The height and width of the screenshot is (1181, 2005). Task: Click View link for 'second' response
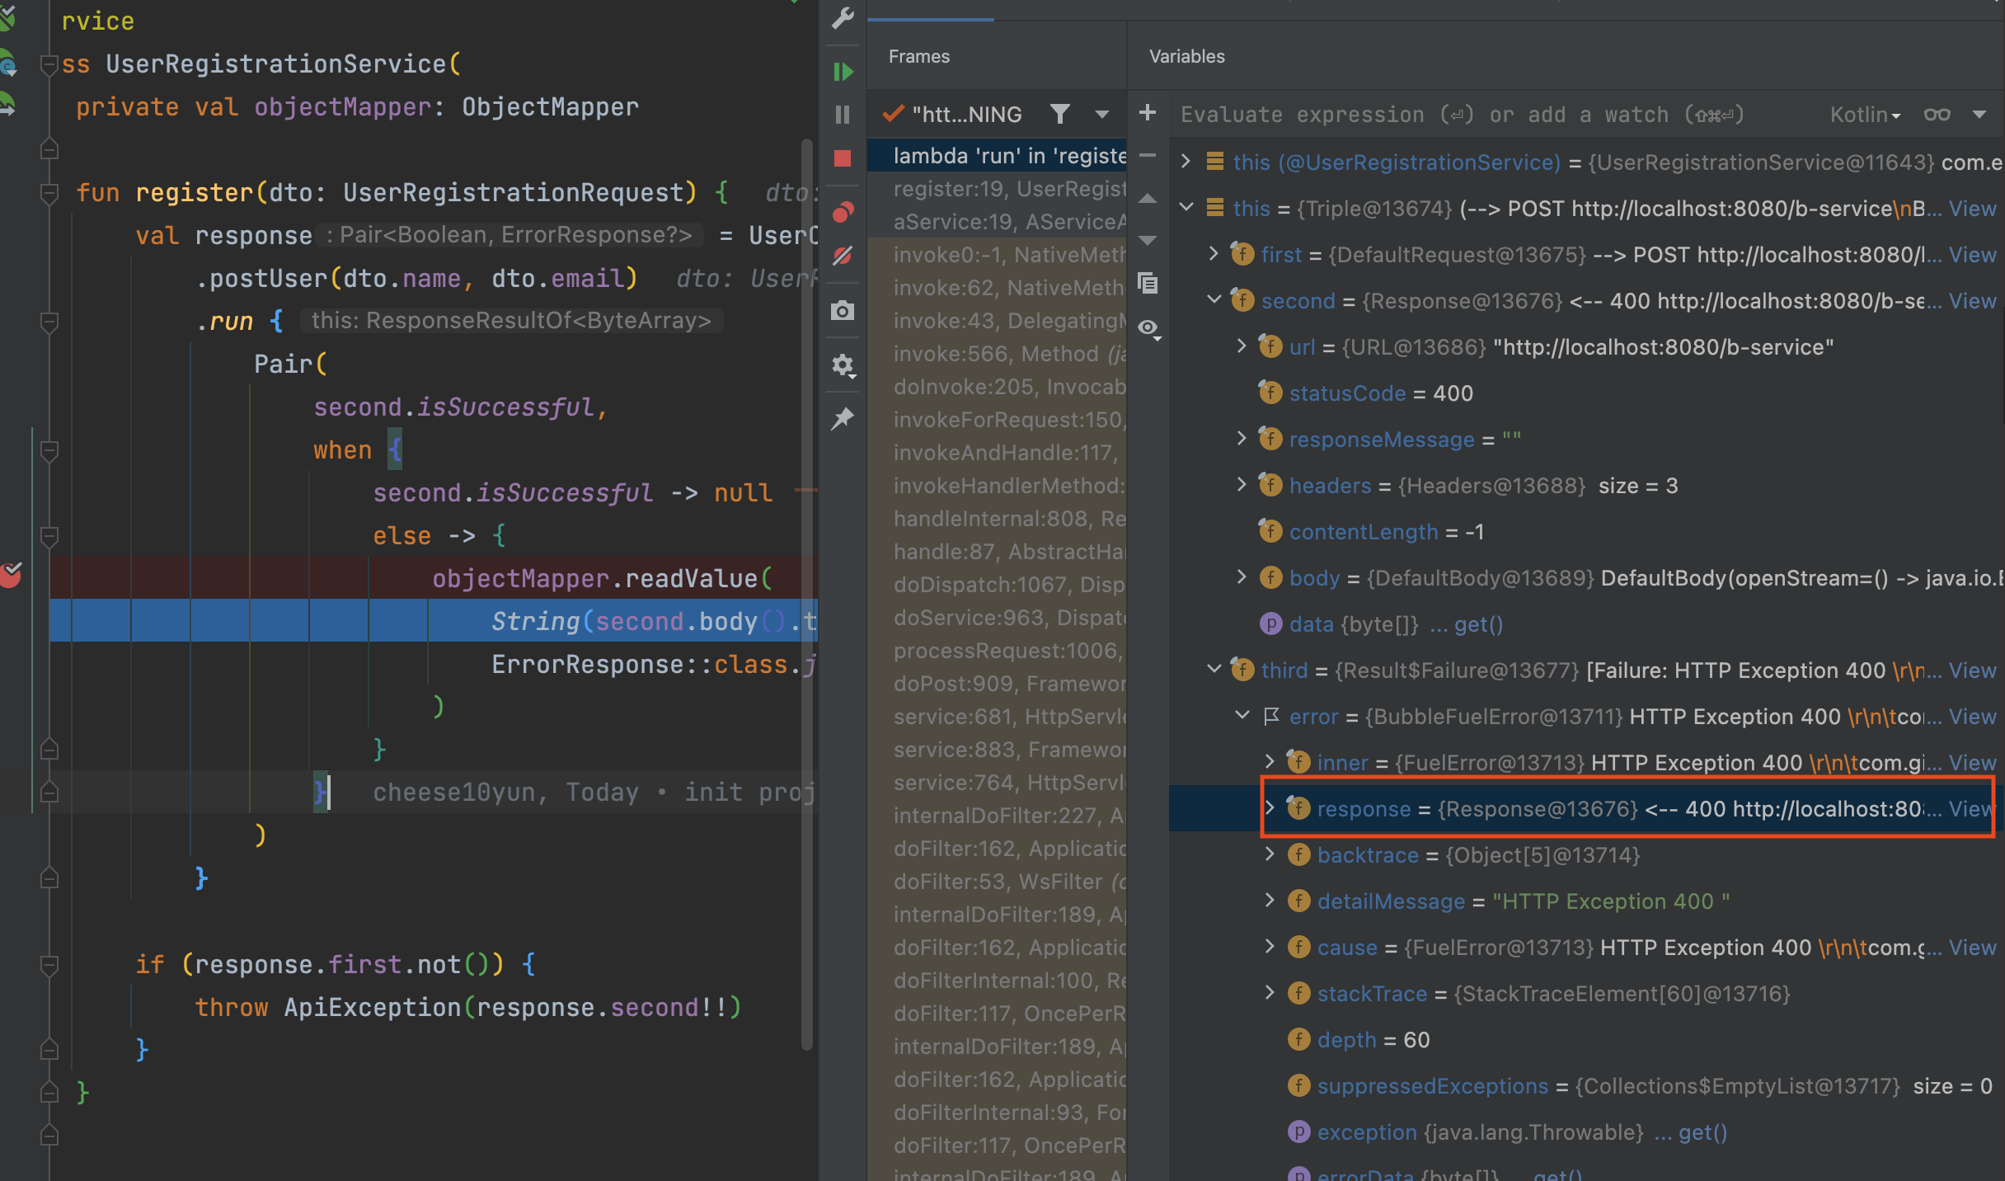click(x=1972, y=301)
